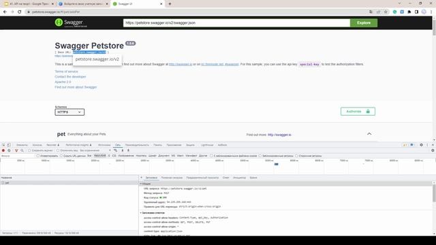Image resolution: width=436 pixels, height=245 pixels.
Task: Switch to the 'Сеть' DevTools tab
Action: pos(118,145)
